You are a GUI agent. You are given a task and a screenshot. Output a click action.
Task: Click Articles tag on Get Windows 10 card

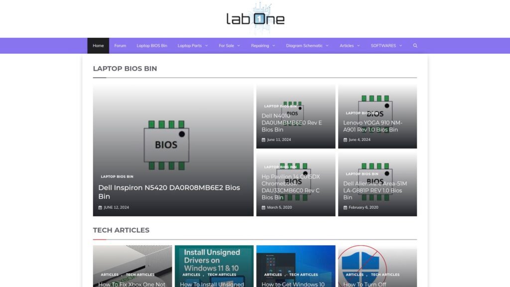click(x=273, y=275)
